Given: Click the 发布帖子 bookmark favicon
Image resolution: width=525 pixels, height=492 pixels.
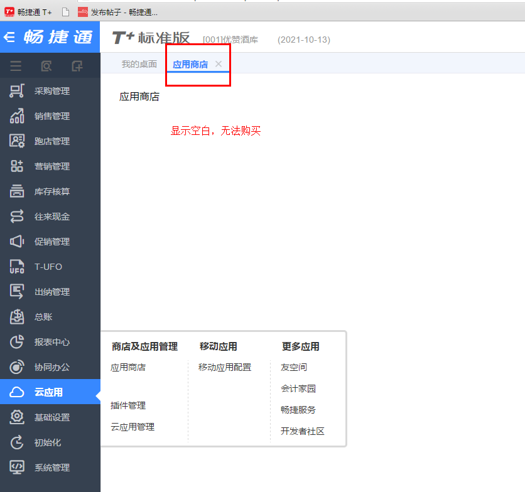Looking at the screenshot, I should [x=83, y=13].
